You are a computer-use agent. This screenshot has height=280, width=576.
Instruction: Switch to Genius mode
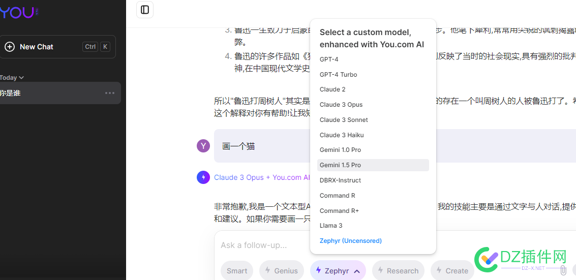281,271
